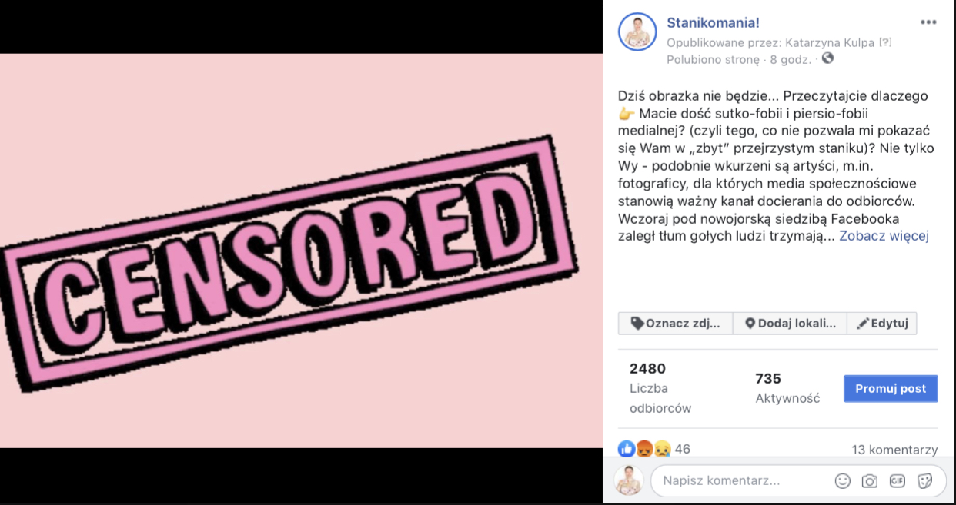Click the sad reaction icon

click(662, 449)
